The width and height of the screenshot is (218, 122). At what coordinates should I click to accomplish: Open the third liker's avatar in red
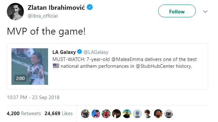coord(106,114)
